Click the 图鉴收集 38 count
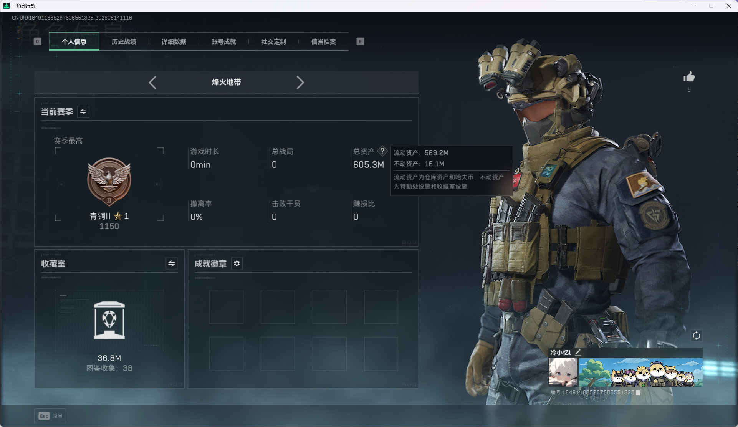This screenshot has width=738, height=427. tap(109, 368)
